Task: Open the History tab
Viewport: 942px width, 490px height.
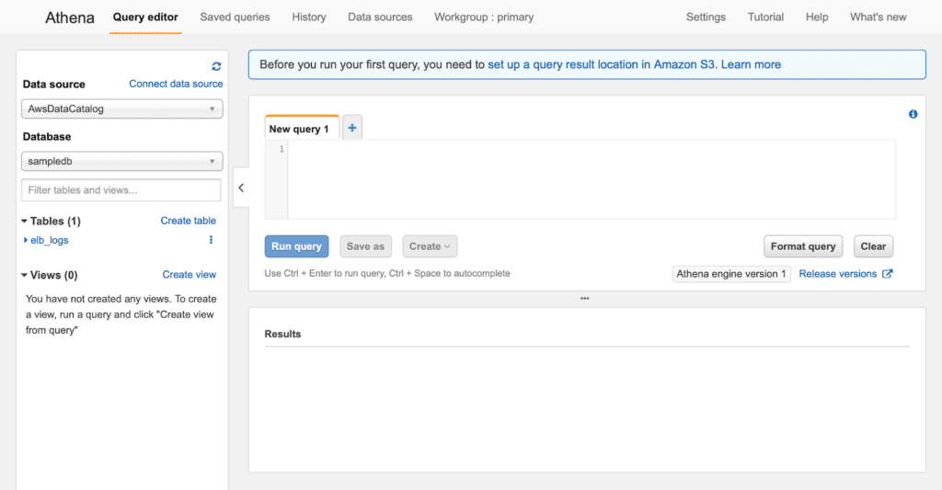Action: (309, 17)
